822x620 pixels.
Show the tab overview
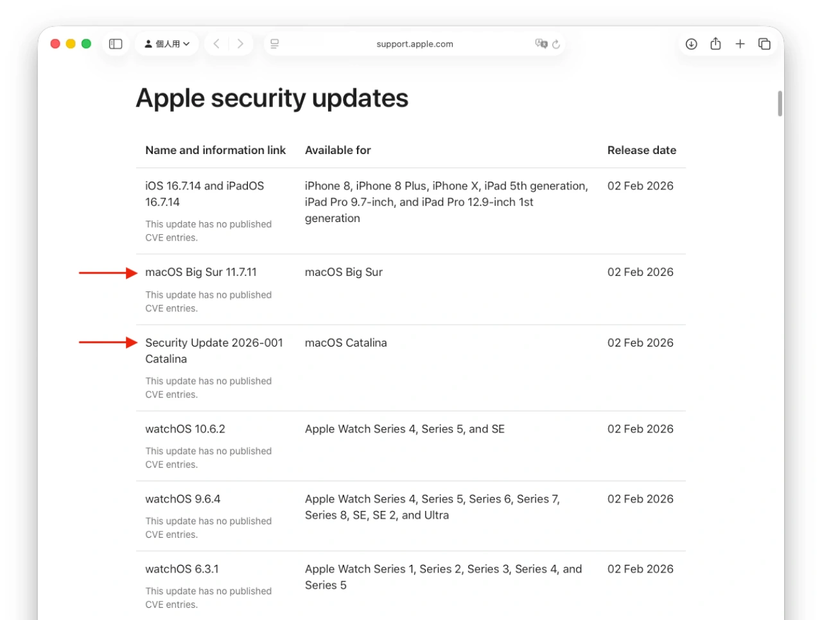point(764,44)
